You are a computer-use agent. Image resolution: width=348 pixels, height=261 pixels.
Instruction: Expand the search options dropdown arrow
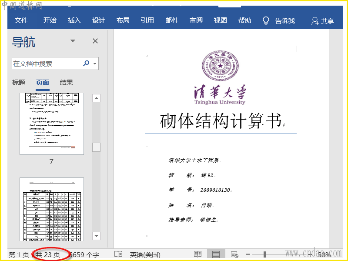pos(95,64)
